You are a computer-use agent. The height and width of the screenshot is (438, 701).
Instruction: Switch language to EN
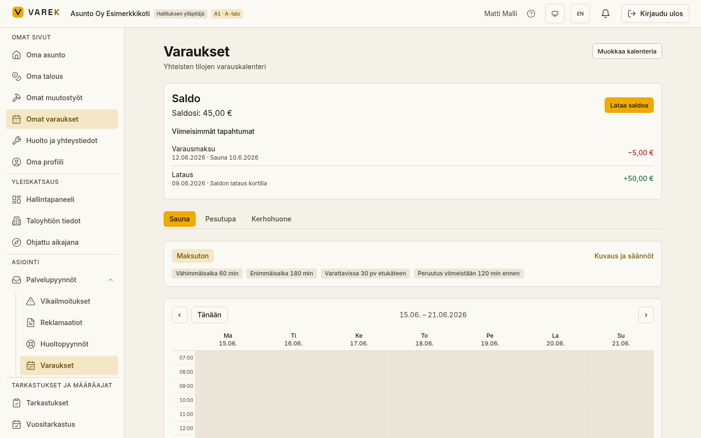(x=580, y=14)
